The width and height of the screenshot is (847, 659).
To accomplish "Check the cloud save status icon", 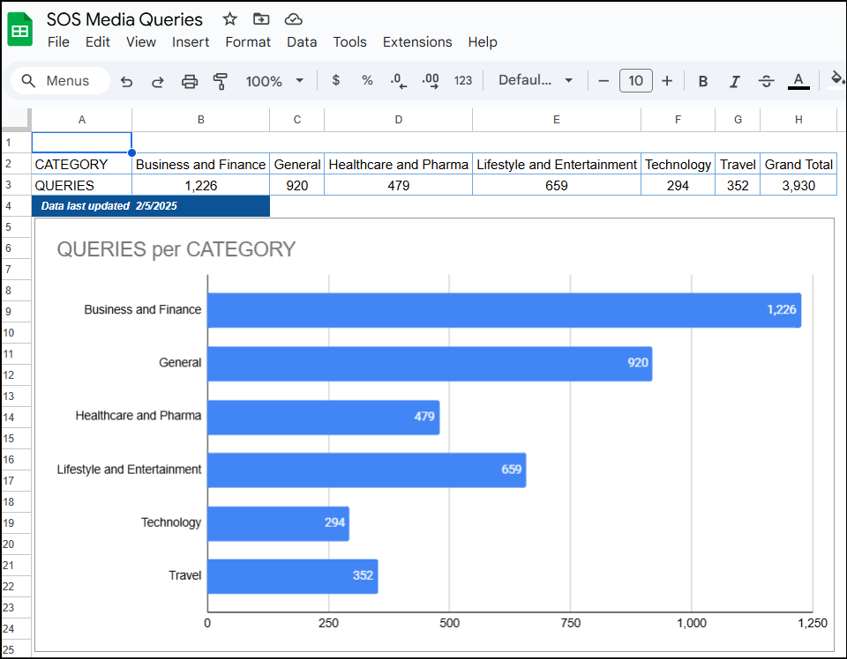I will (293, 19).
